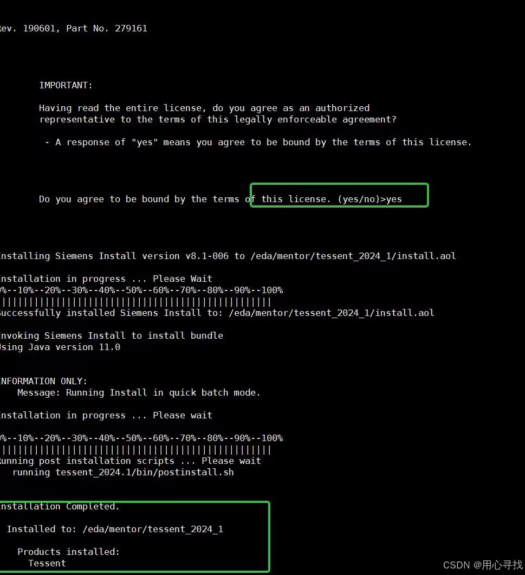Click the first 0%--10%--...--100% percent scale row

(x=141, y=290)
